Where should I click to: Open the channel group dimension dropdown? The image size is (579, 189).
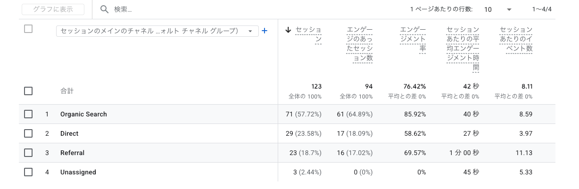pos(157,31)
